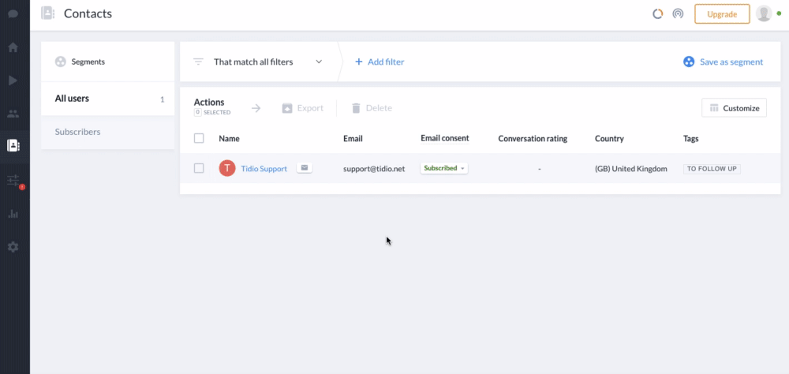Select the All users segment
Screen dimensions: 789x374
pyautogui.click(x=107, y=99)
